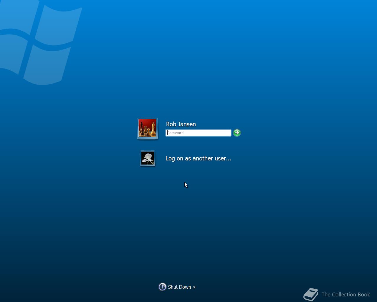Select the Rob Jansen user name
This screenshot has width=377, height=302.
point(181,124)
